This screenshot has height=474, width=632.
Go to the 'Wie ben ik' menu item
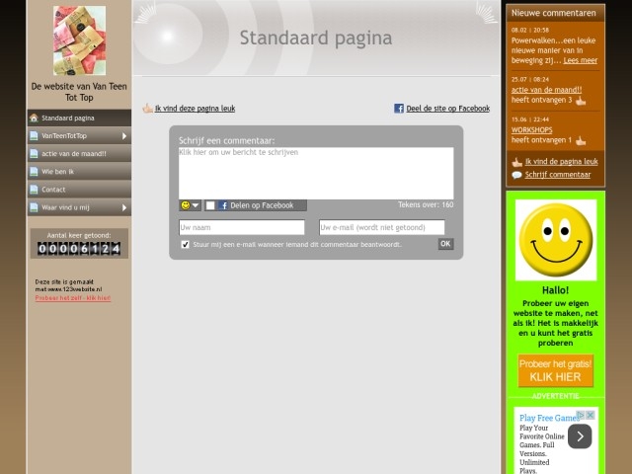[x=57, y=172]
